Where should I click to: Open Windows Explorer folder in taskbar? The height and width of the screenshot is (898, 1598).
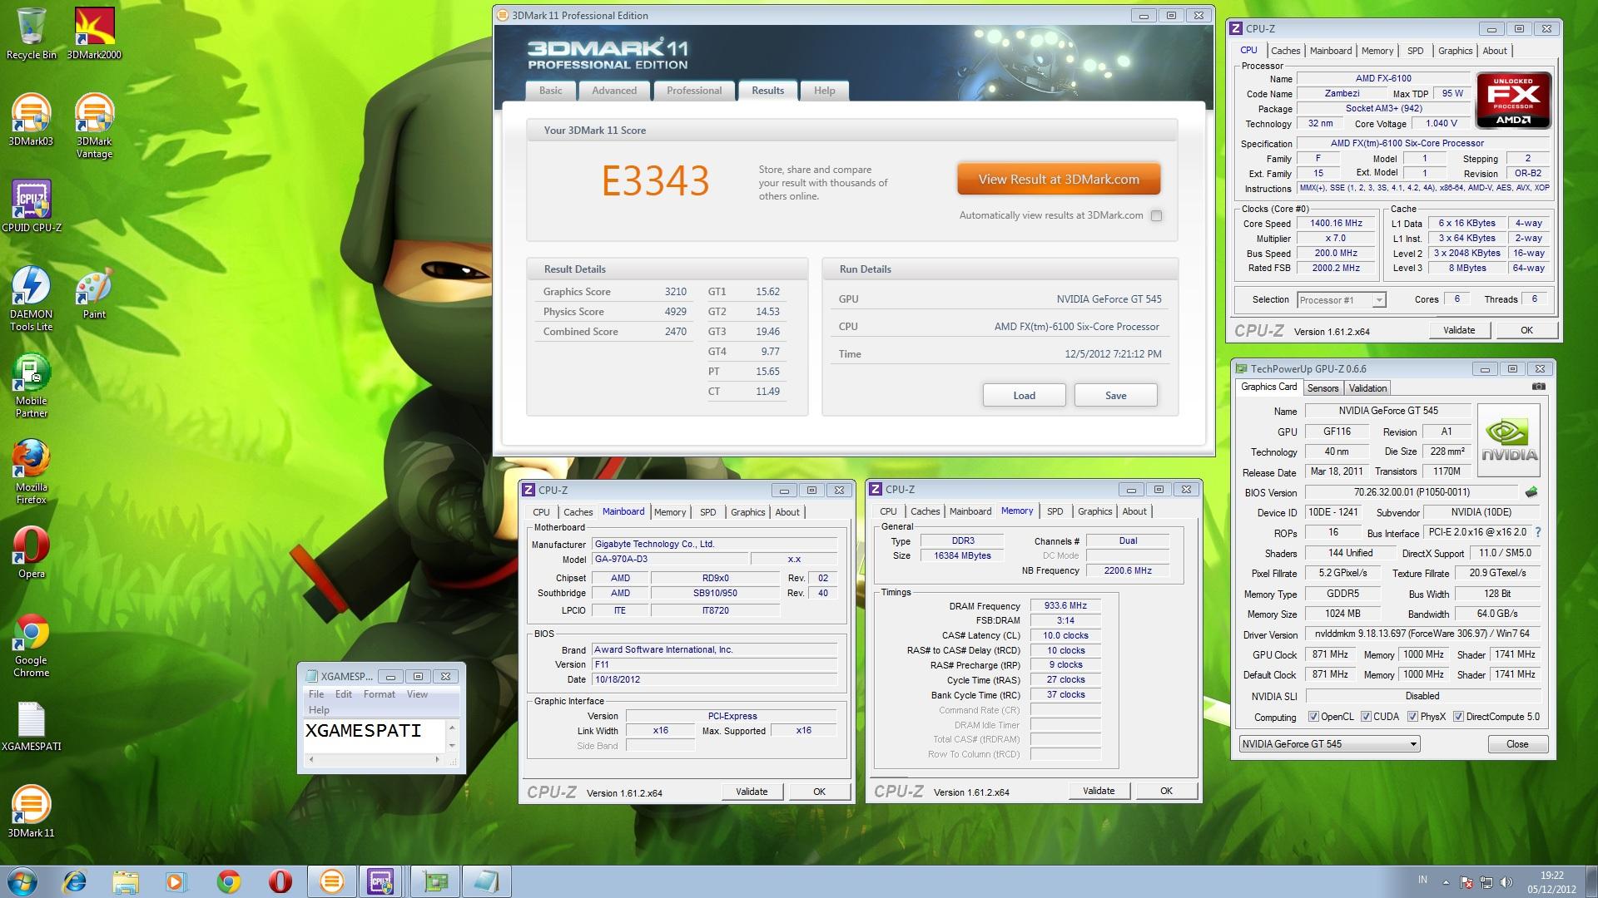pos(126,881)
